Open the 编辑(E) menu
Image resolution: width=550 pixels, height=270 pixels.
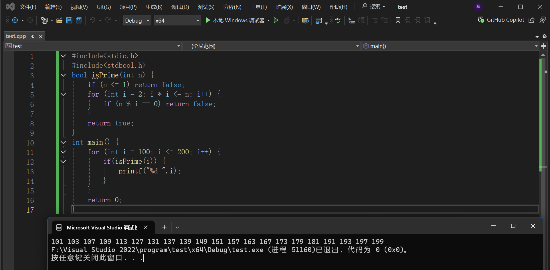click(x=54, y=7)
